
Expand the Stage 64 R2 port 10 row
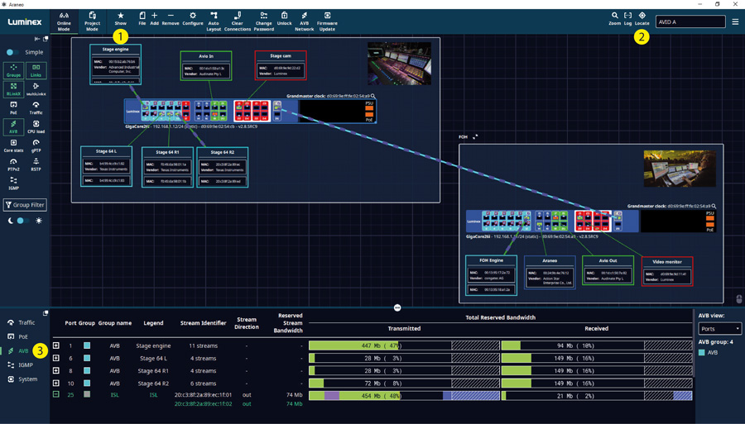coord(56,383)
